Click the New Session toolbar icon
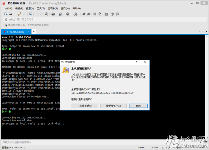Viewport: 209px width, 150px height. point(6,14)
